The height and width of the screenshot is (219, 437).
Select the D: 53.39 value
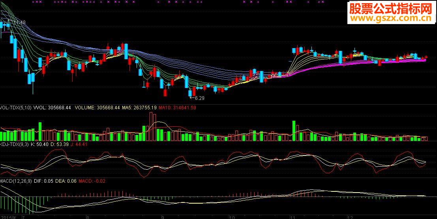[x=60, y=144]
